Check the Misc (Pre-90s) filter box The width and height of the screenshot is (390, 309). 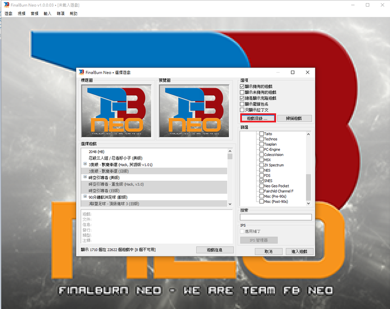261,196
